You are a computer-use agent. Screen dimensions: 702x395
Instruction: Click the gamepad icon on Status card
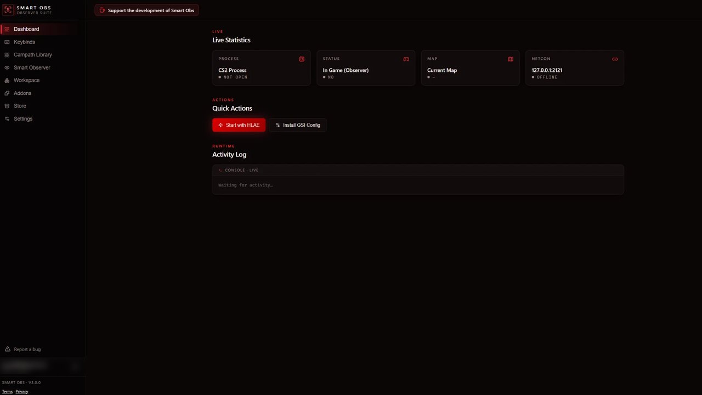click(x=406, y=59)
